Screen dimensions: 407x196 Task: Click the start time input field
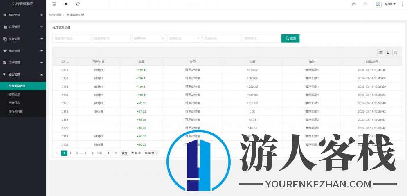point(222,38)
